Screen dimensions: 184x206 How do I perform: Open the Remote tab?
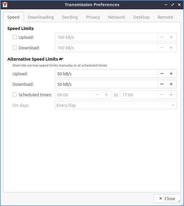pos(165,17)
